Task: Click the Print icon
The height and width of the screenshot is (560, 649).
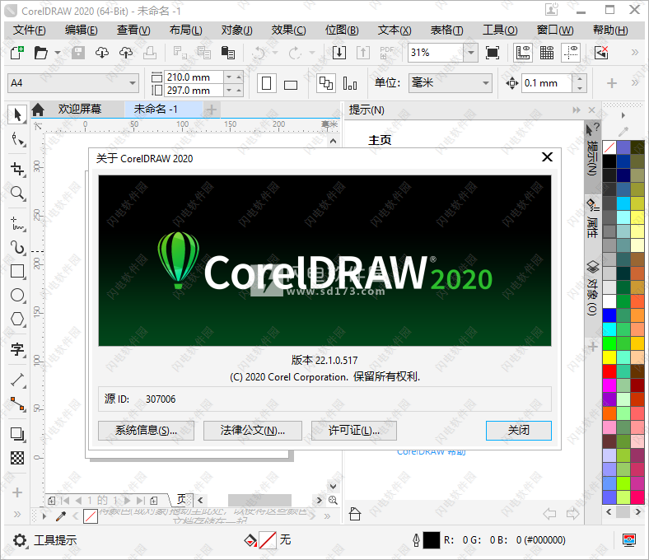Action: click(x=150, y=53)
